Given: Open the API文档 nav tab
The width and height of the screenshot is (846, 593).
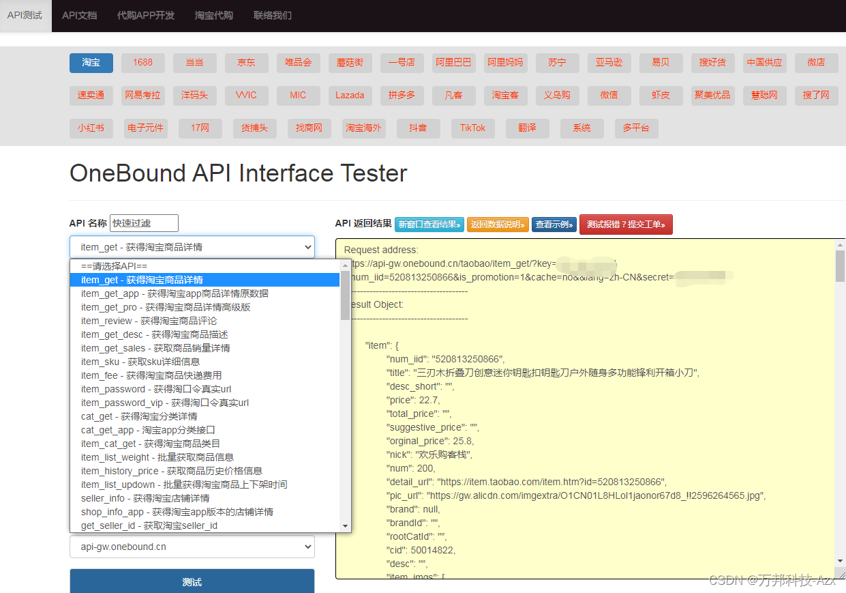Looking at the screenshot, I should (79, 15).
